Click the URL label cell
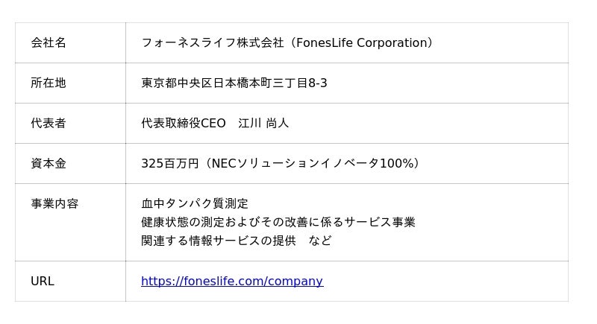The width and height of the screenshot is (597, 324). click(x=43, y=282)
